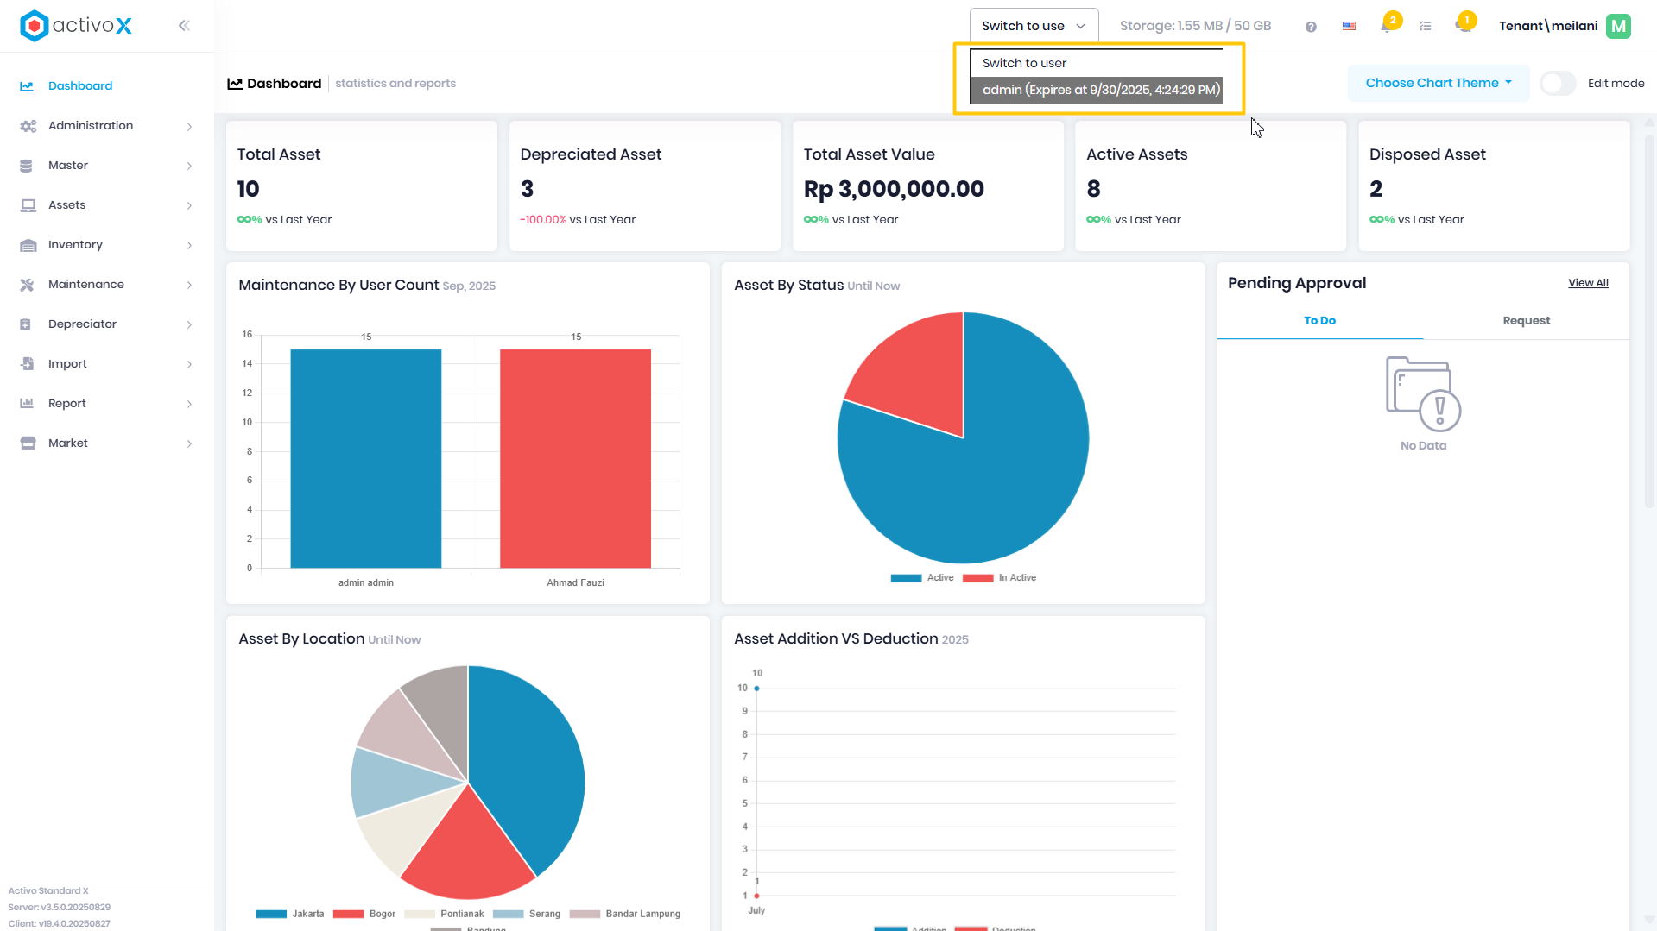The width and height of the screenshot is (1657, 931).
Task: Open the help question mark icon
Action: [1311, 27]
